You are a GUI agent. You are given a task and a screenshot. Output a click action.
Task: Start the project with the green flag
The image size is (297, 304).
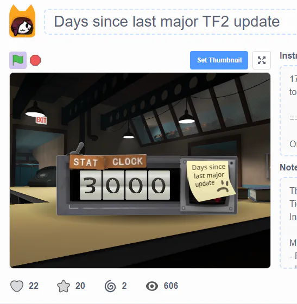click(x=18, y=60)
